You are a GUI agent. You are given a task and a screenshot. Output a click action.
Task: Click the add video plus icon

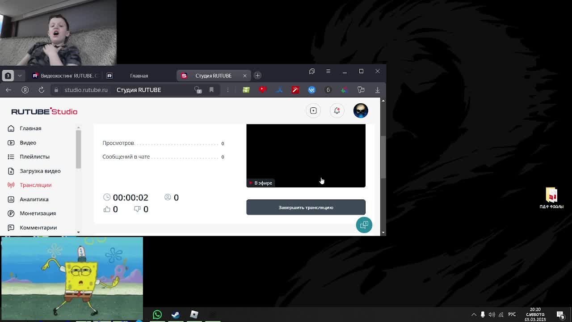pos(313,110)
